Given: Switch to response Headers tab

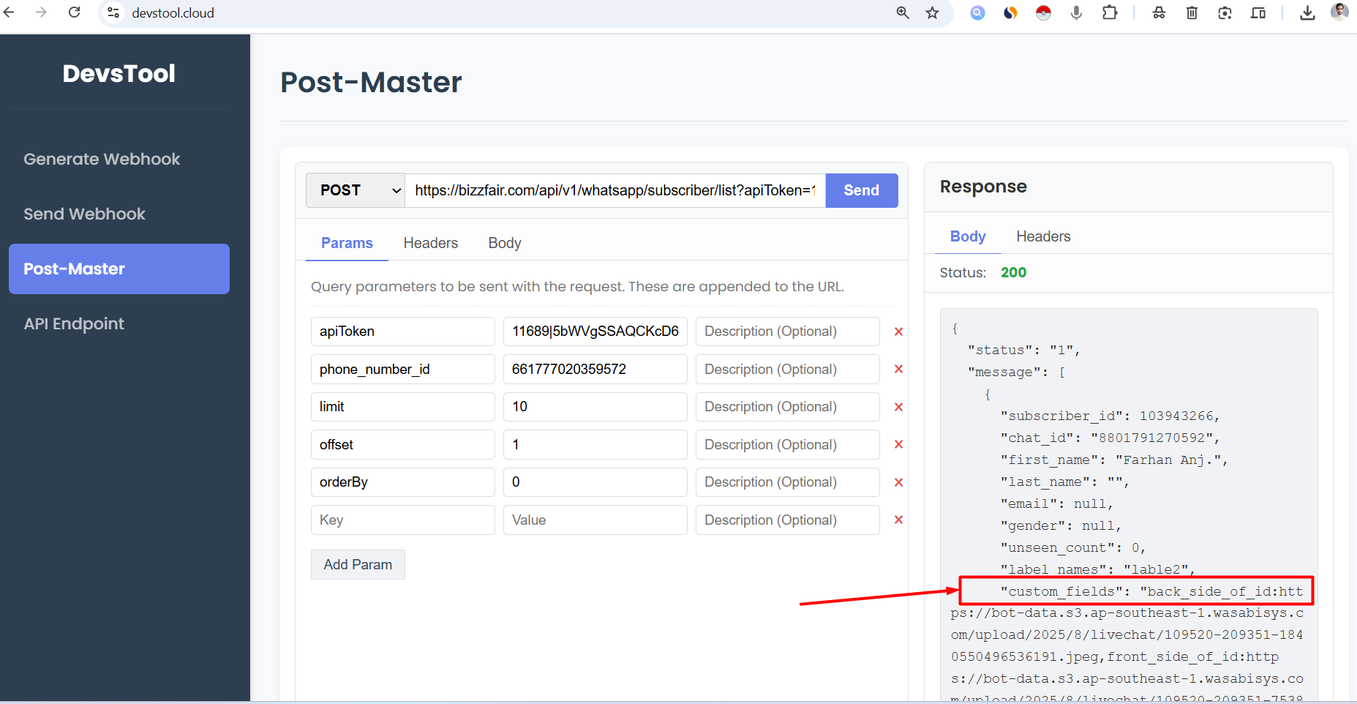Looking at the screenshot, I should point(1042,236).
